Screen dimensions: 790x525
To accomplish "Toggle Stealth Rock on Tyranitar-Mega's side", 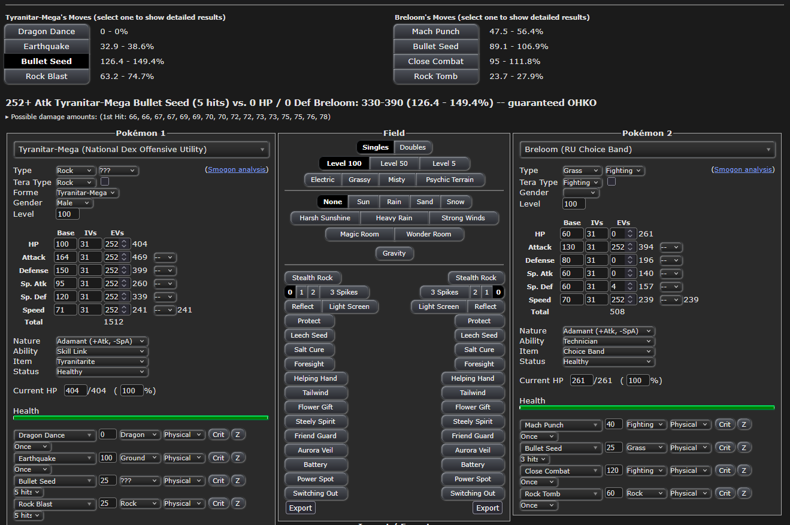I will coord(313,278).
